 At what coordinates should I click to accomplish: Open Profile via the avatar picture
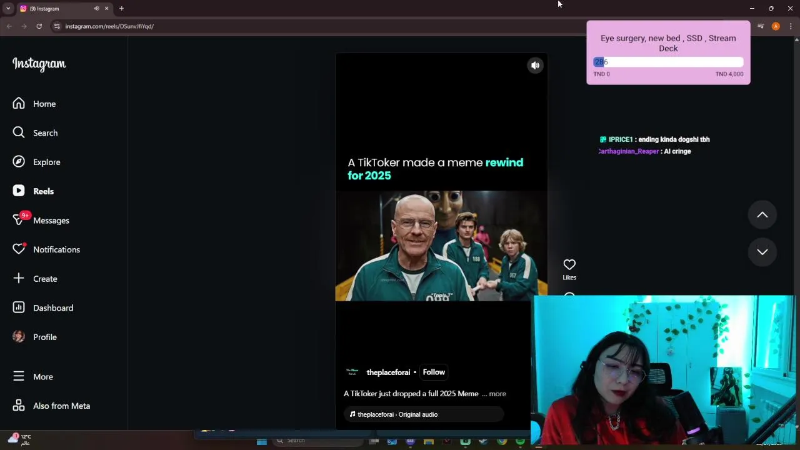point(19,337)
